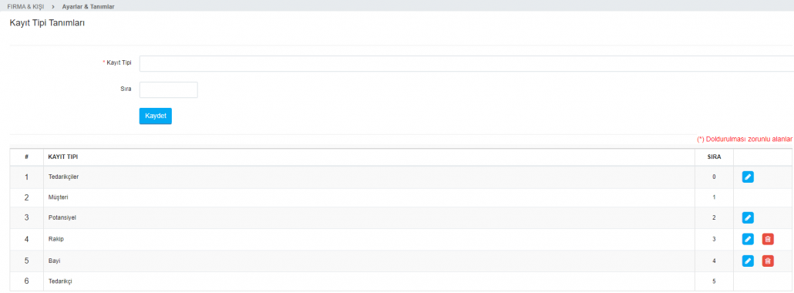Select the Ayarlar & Tanımlar breadcrumb
This screenshot has width=794, height=293.
click(x=88, y=7)
